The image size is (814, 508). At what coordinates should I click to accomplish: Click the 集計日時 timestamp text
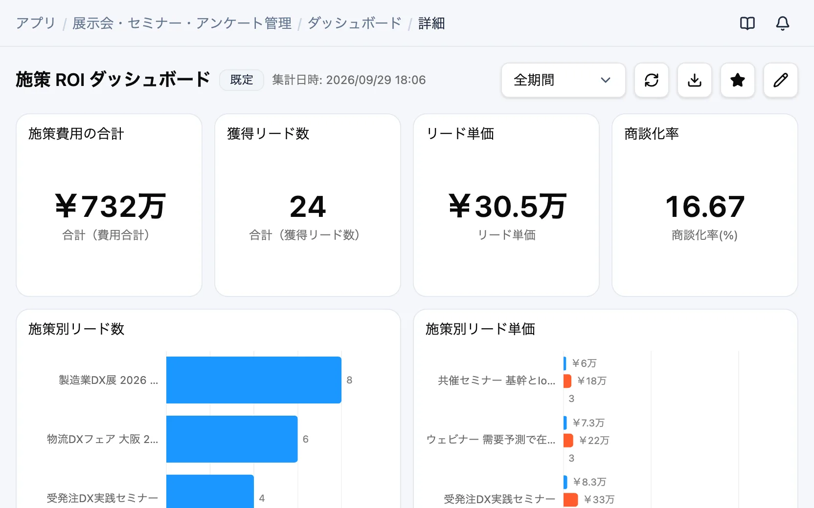[x=349, y=80]
